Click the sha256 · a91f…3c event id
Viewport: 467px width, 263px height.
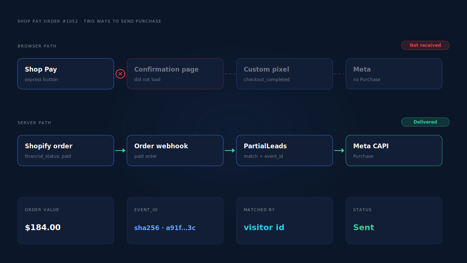(165, 228)
